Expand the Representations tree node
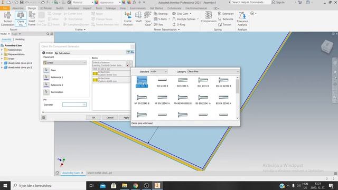338x190 pixels. click(x=2, y=54)
